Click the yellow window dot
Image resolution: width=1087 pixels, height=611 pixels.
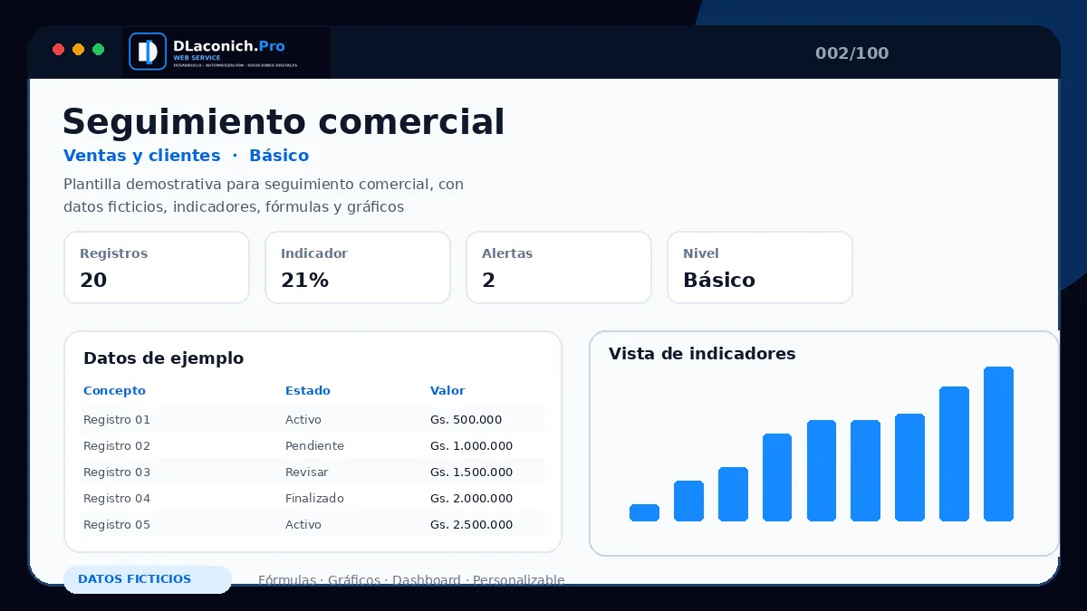(x=78, y=50)
